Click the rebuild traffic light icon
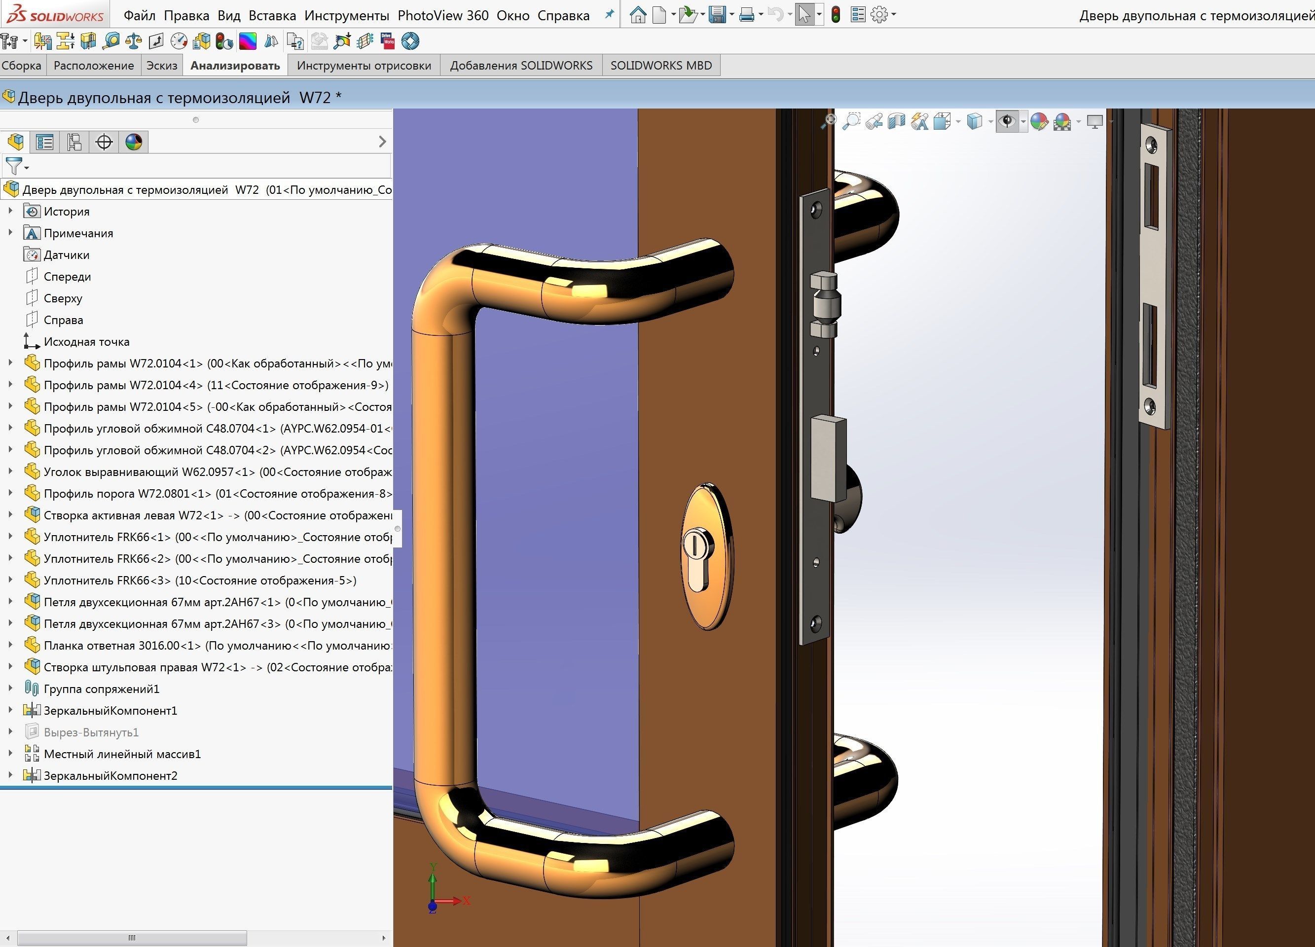This screenshot has height=947, width=1315. point(836,15)
